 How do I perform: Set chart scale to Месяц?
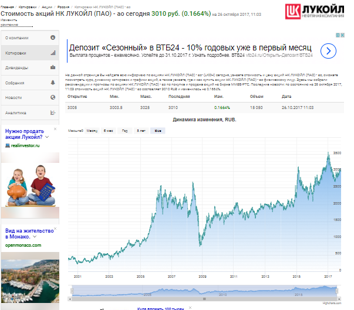pyautogui.click(x=92, y=131)
